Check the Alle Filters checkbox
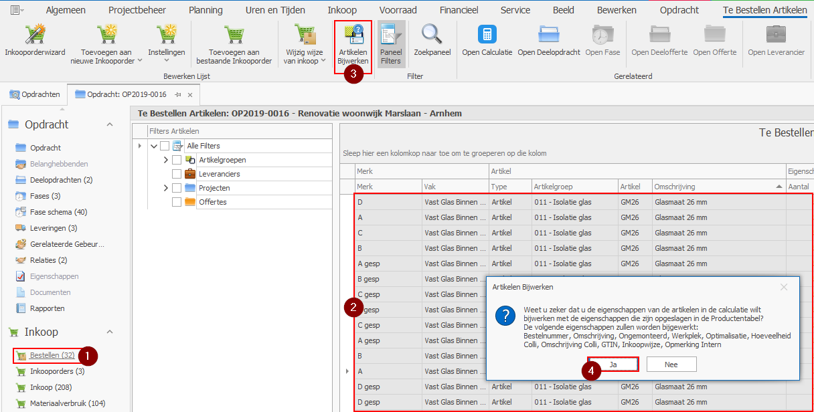 [165, 146]
